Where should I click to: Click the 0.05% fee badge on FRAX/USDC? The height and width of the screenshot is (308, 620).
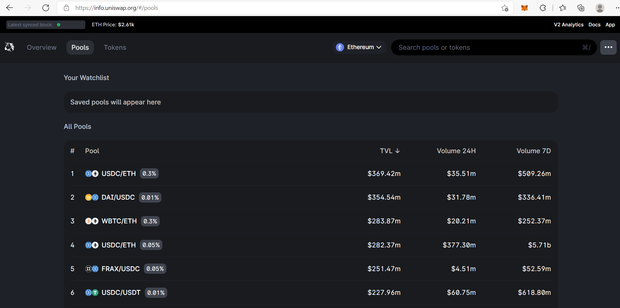(x=155, y=269)
